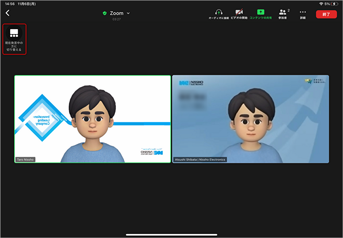Connect to audio using the headphone icon

(x=218, y=14)
